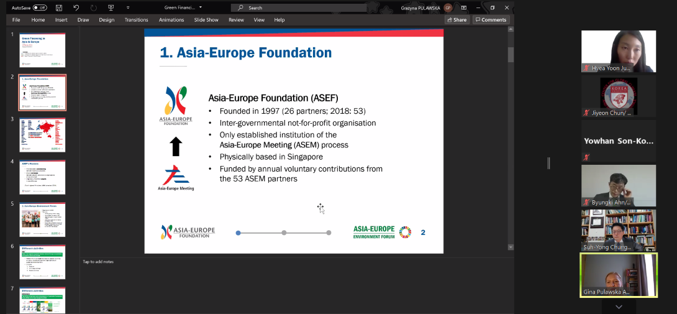The width and height of the screenshot is (677, 314).
Task: Click the Redo icon
Action: pyautogui.click(x=94, y=8)
